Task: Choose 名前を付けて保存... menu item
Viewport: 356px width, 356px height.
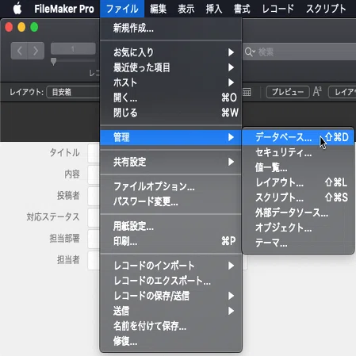Action: (171, 326)
